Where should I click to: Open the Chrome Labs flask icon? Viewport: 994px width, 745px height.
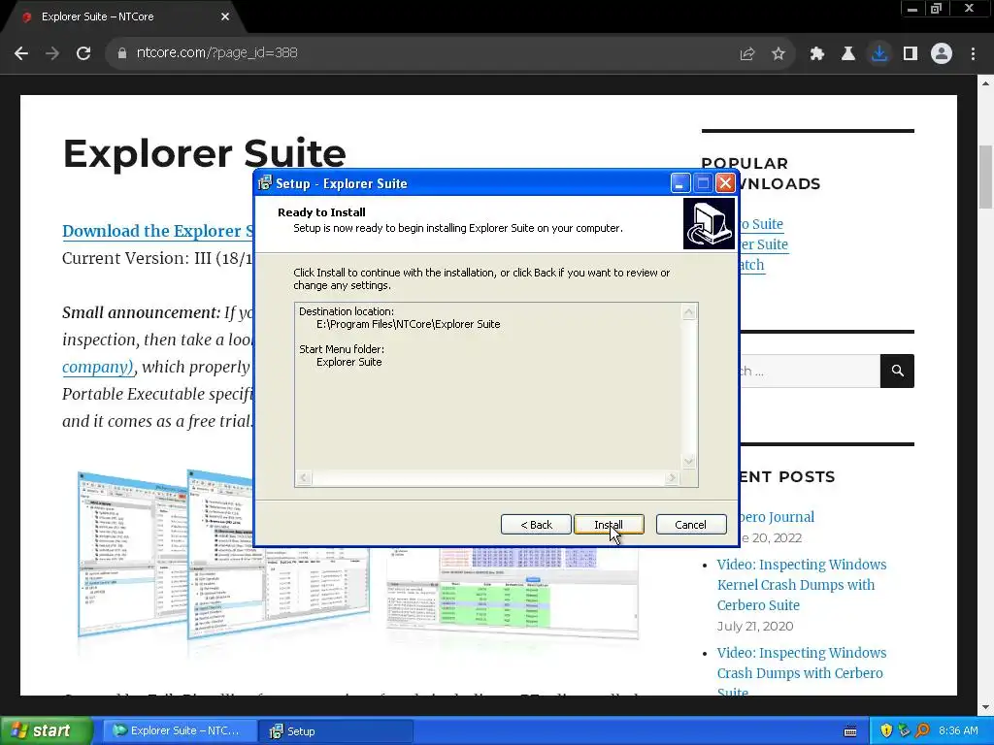tap(848, 54)
